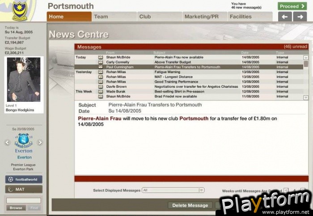
Task: Click the '(46) unread' counter
Action: pos(295,46)
